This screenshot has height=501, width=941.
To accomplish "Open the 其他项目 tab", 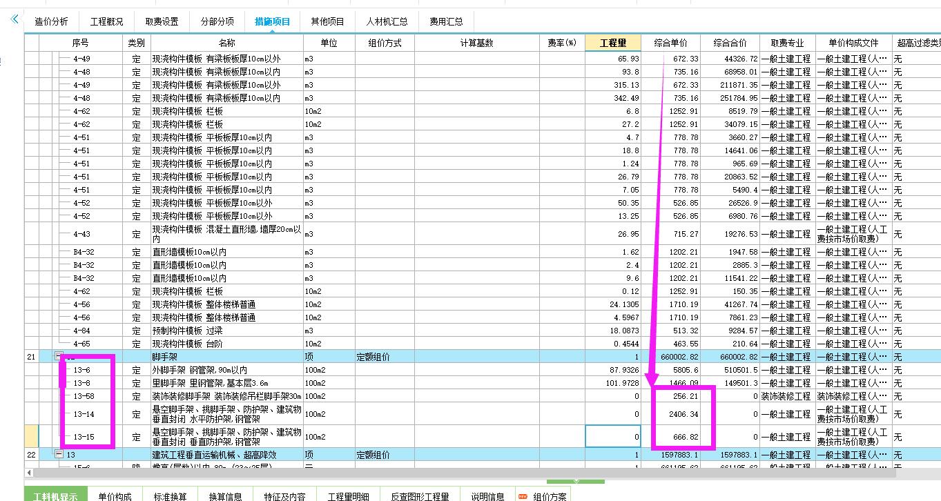I will (328, 21).
